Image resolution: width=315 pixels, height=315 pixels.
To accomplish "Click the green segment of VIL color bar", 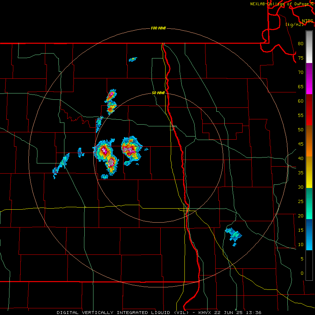I will tap(309, 203).
